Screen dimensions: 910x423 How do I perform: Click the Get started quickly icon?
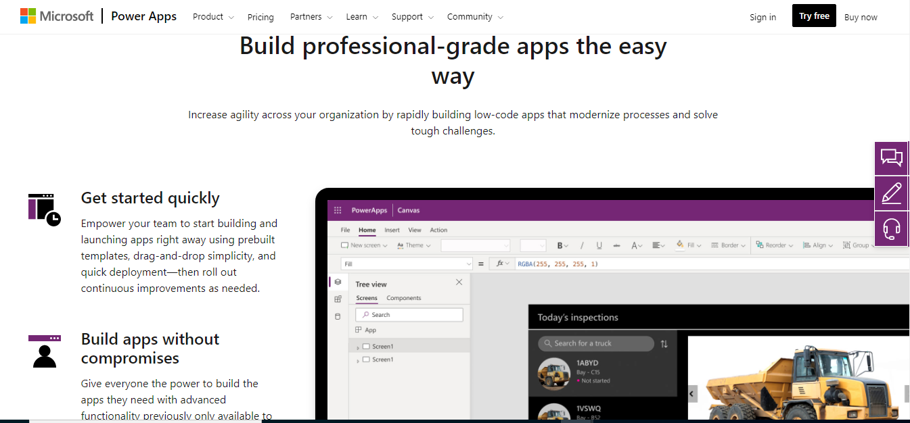[x=45, y=209]
